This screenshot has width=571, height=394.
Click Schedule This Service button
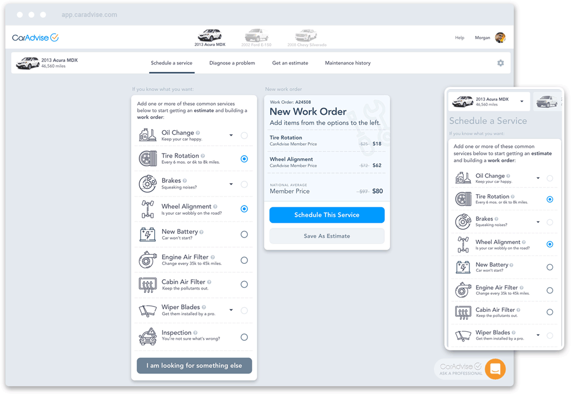pyautogui.click(x=327, y=215)
